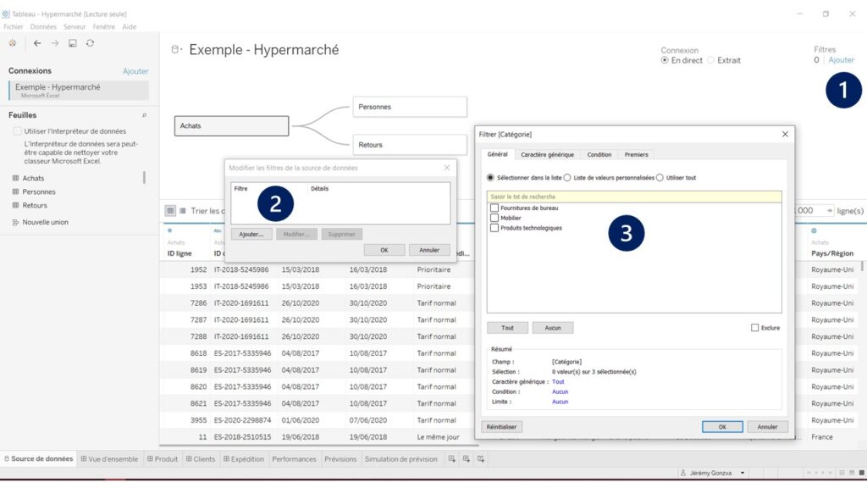Click the Tableau logo in the title bar

point(6,14)
